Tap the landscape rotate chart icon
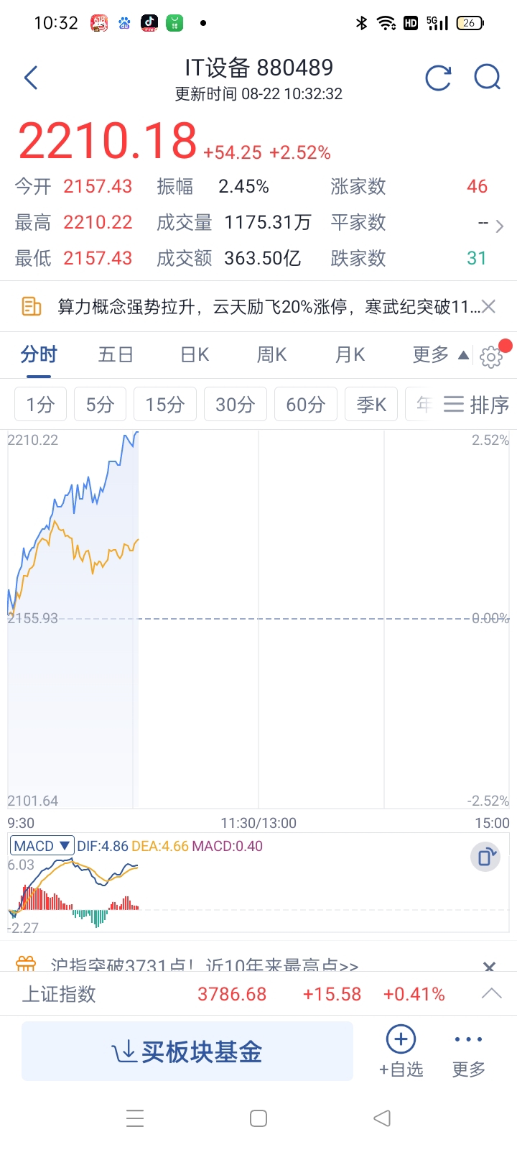The image size is (517, 1150). tap(485, 857)
